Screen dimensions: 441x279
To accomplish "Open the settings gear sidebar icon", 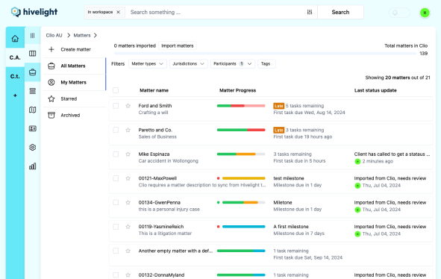I will pos(33,148).
